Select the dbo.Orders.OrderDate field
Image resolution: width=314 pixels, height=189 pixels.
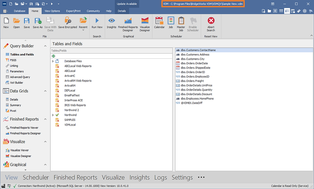tap(194, 63)
